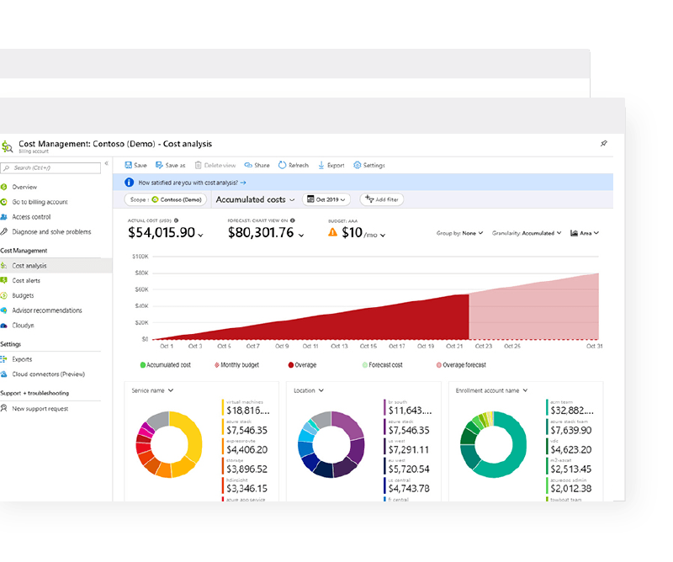Viewport: 673px width, 562px height.
Task: Click the Refresh circular arrow icon
Action: tap(282, 165)
